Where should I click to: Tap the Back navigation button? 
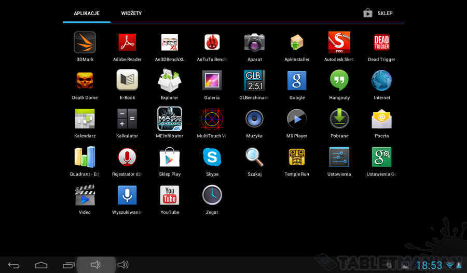click(x=13, y=265)
